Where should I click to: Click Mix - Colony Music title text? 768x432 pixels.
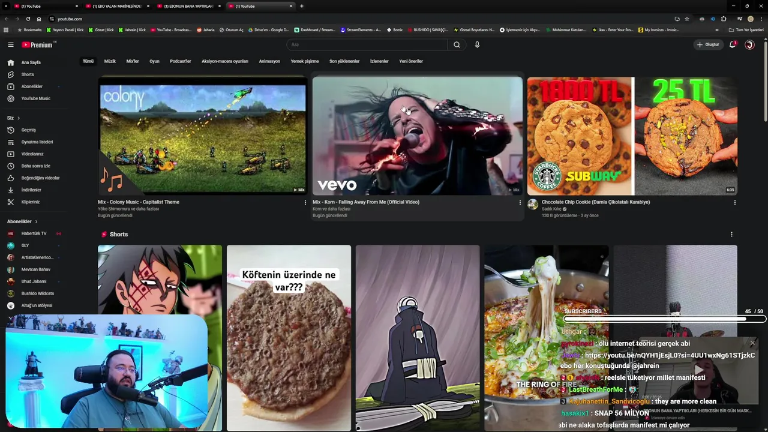(x=139, y=202)
